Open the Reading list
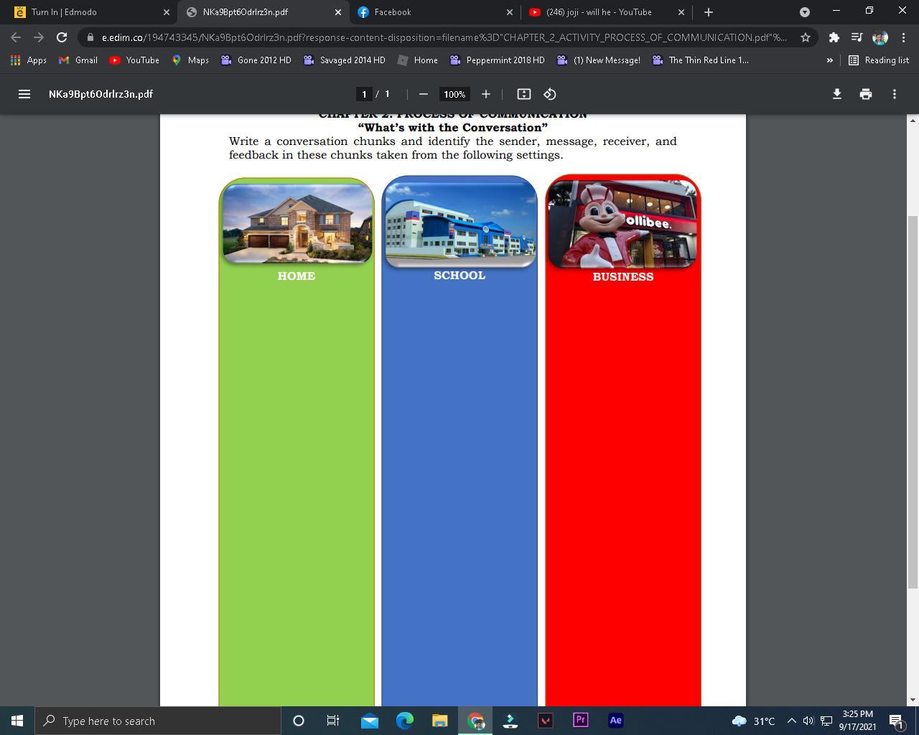This screenshot has width=919, height=735. [879, 60]
